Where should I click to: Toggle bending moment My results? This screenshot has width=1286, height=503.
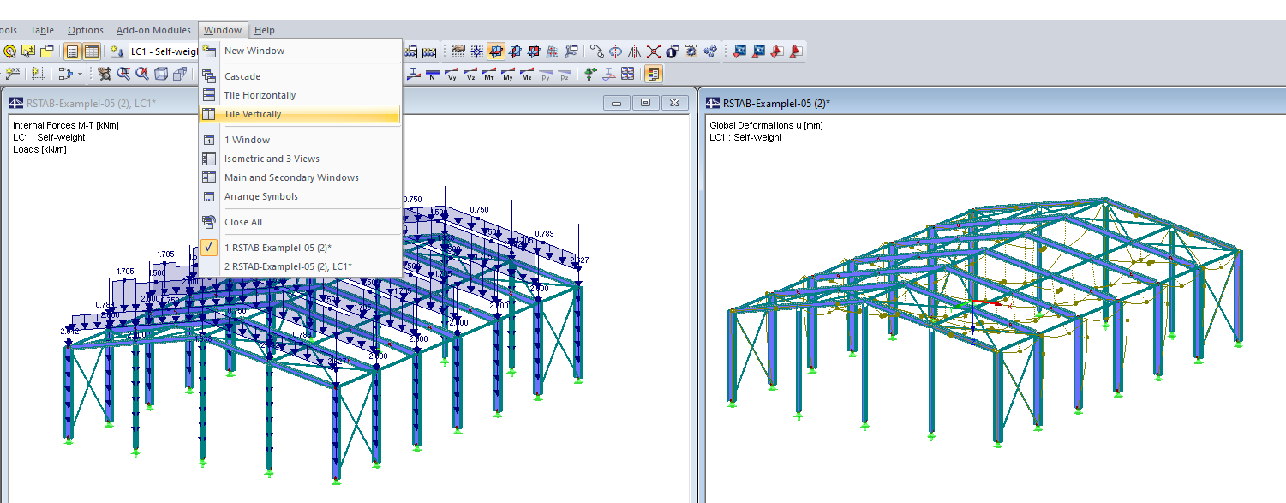click(508, 74)
